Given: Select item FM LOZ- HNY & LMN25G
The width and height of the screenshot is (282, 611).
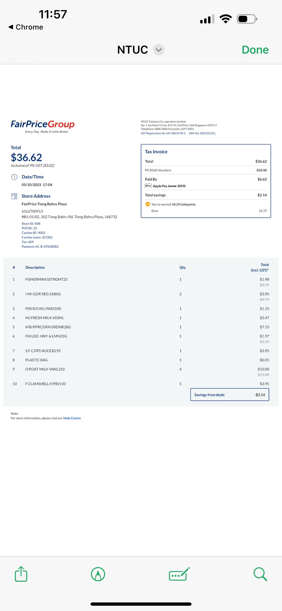Looking at the screenshot, I should click(46, 336).
